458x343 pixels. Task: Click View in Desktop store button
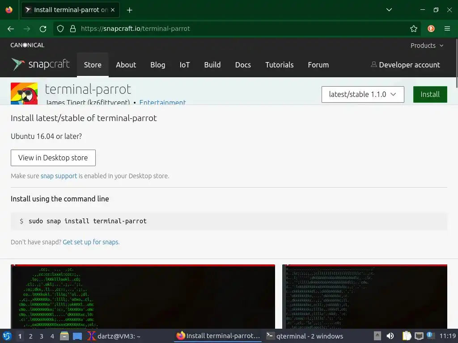pyautogui.click(x=53, y=158)
